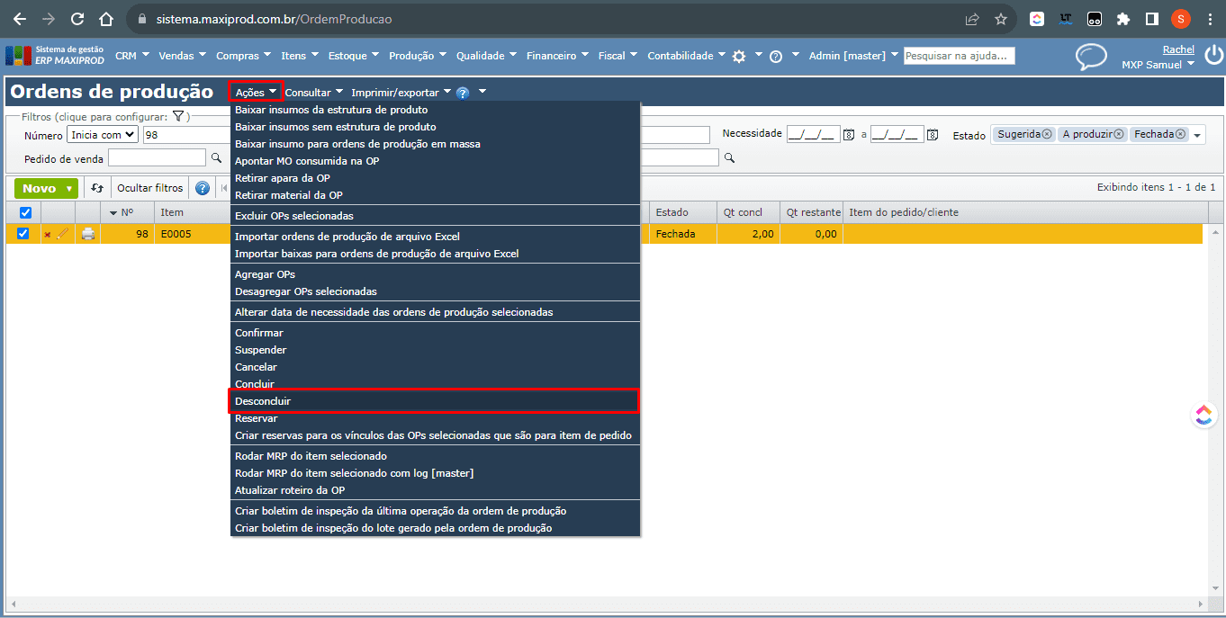The height and width of the screenshot is (618, 1226).
Task: Select Agregar OPs menu entry
Action: [434, 274]
